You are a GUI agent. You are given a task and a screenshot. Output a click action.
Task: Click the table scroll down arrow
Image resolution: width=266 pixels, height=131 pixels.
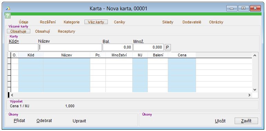tap(255, 89)
